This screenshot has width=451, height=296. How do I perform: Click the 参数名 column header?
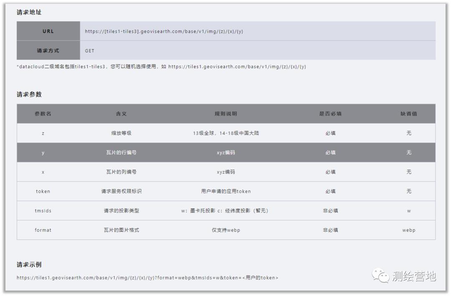coord(43,114)
